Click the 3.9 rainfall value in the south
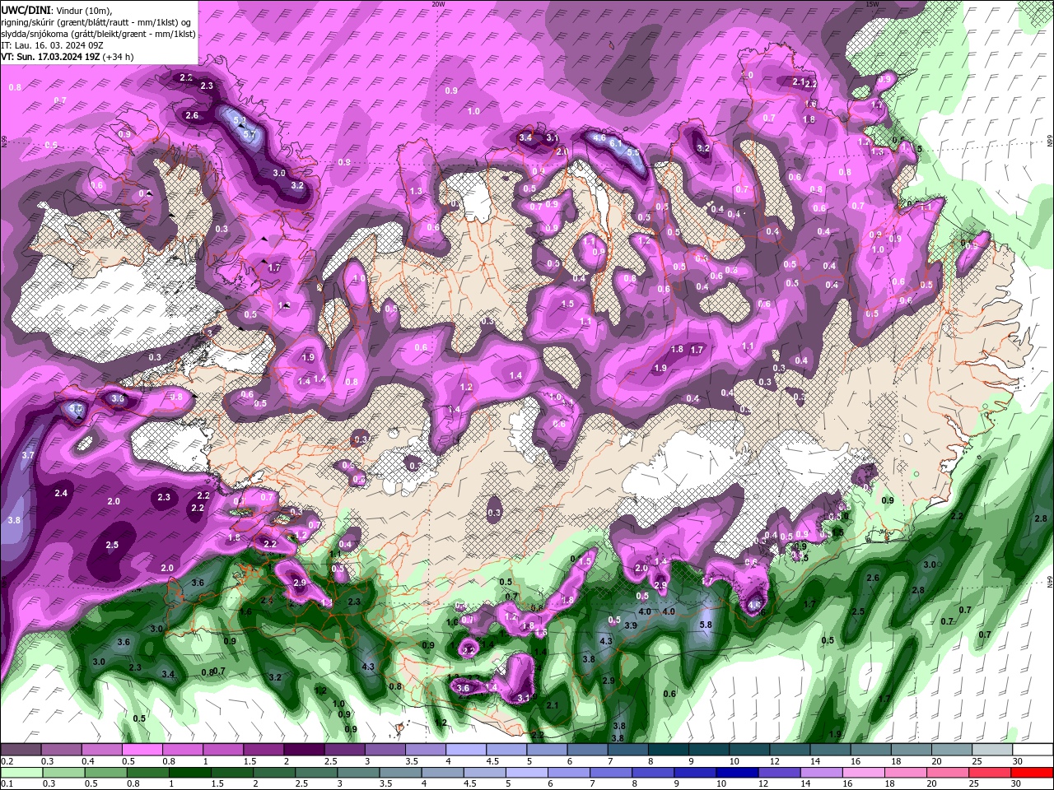 coord(631,625)
